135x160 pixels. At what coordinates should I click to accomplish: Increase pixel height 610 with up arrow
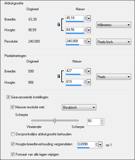(85, 81)
